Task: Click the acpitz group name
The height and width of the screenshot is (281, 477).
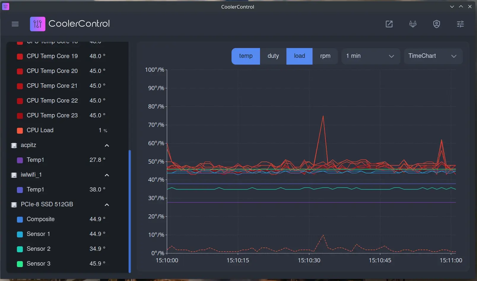Action: (x=28, y=145)
